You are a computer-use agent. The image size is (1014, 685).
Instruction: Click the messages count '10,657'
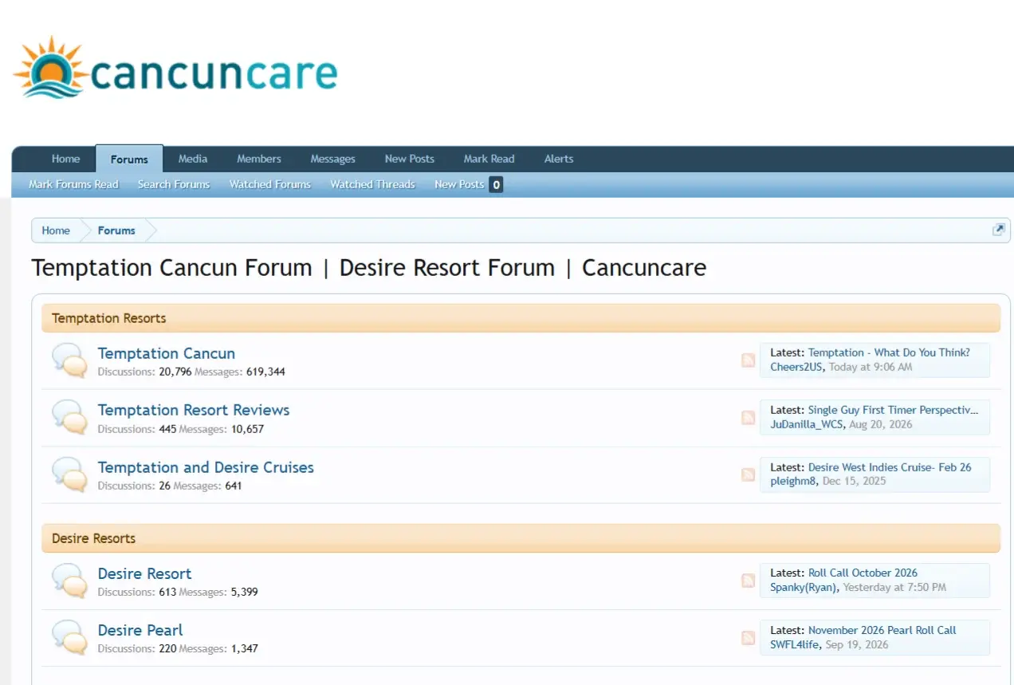(247, 429)
